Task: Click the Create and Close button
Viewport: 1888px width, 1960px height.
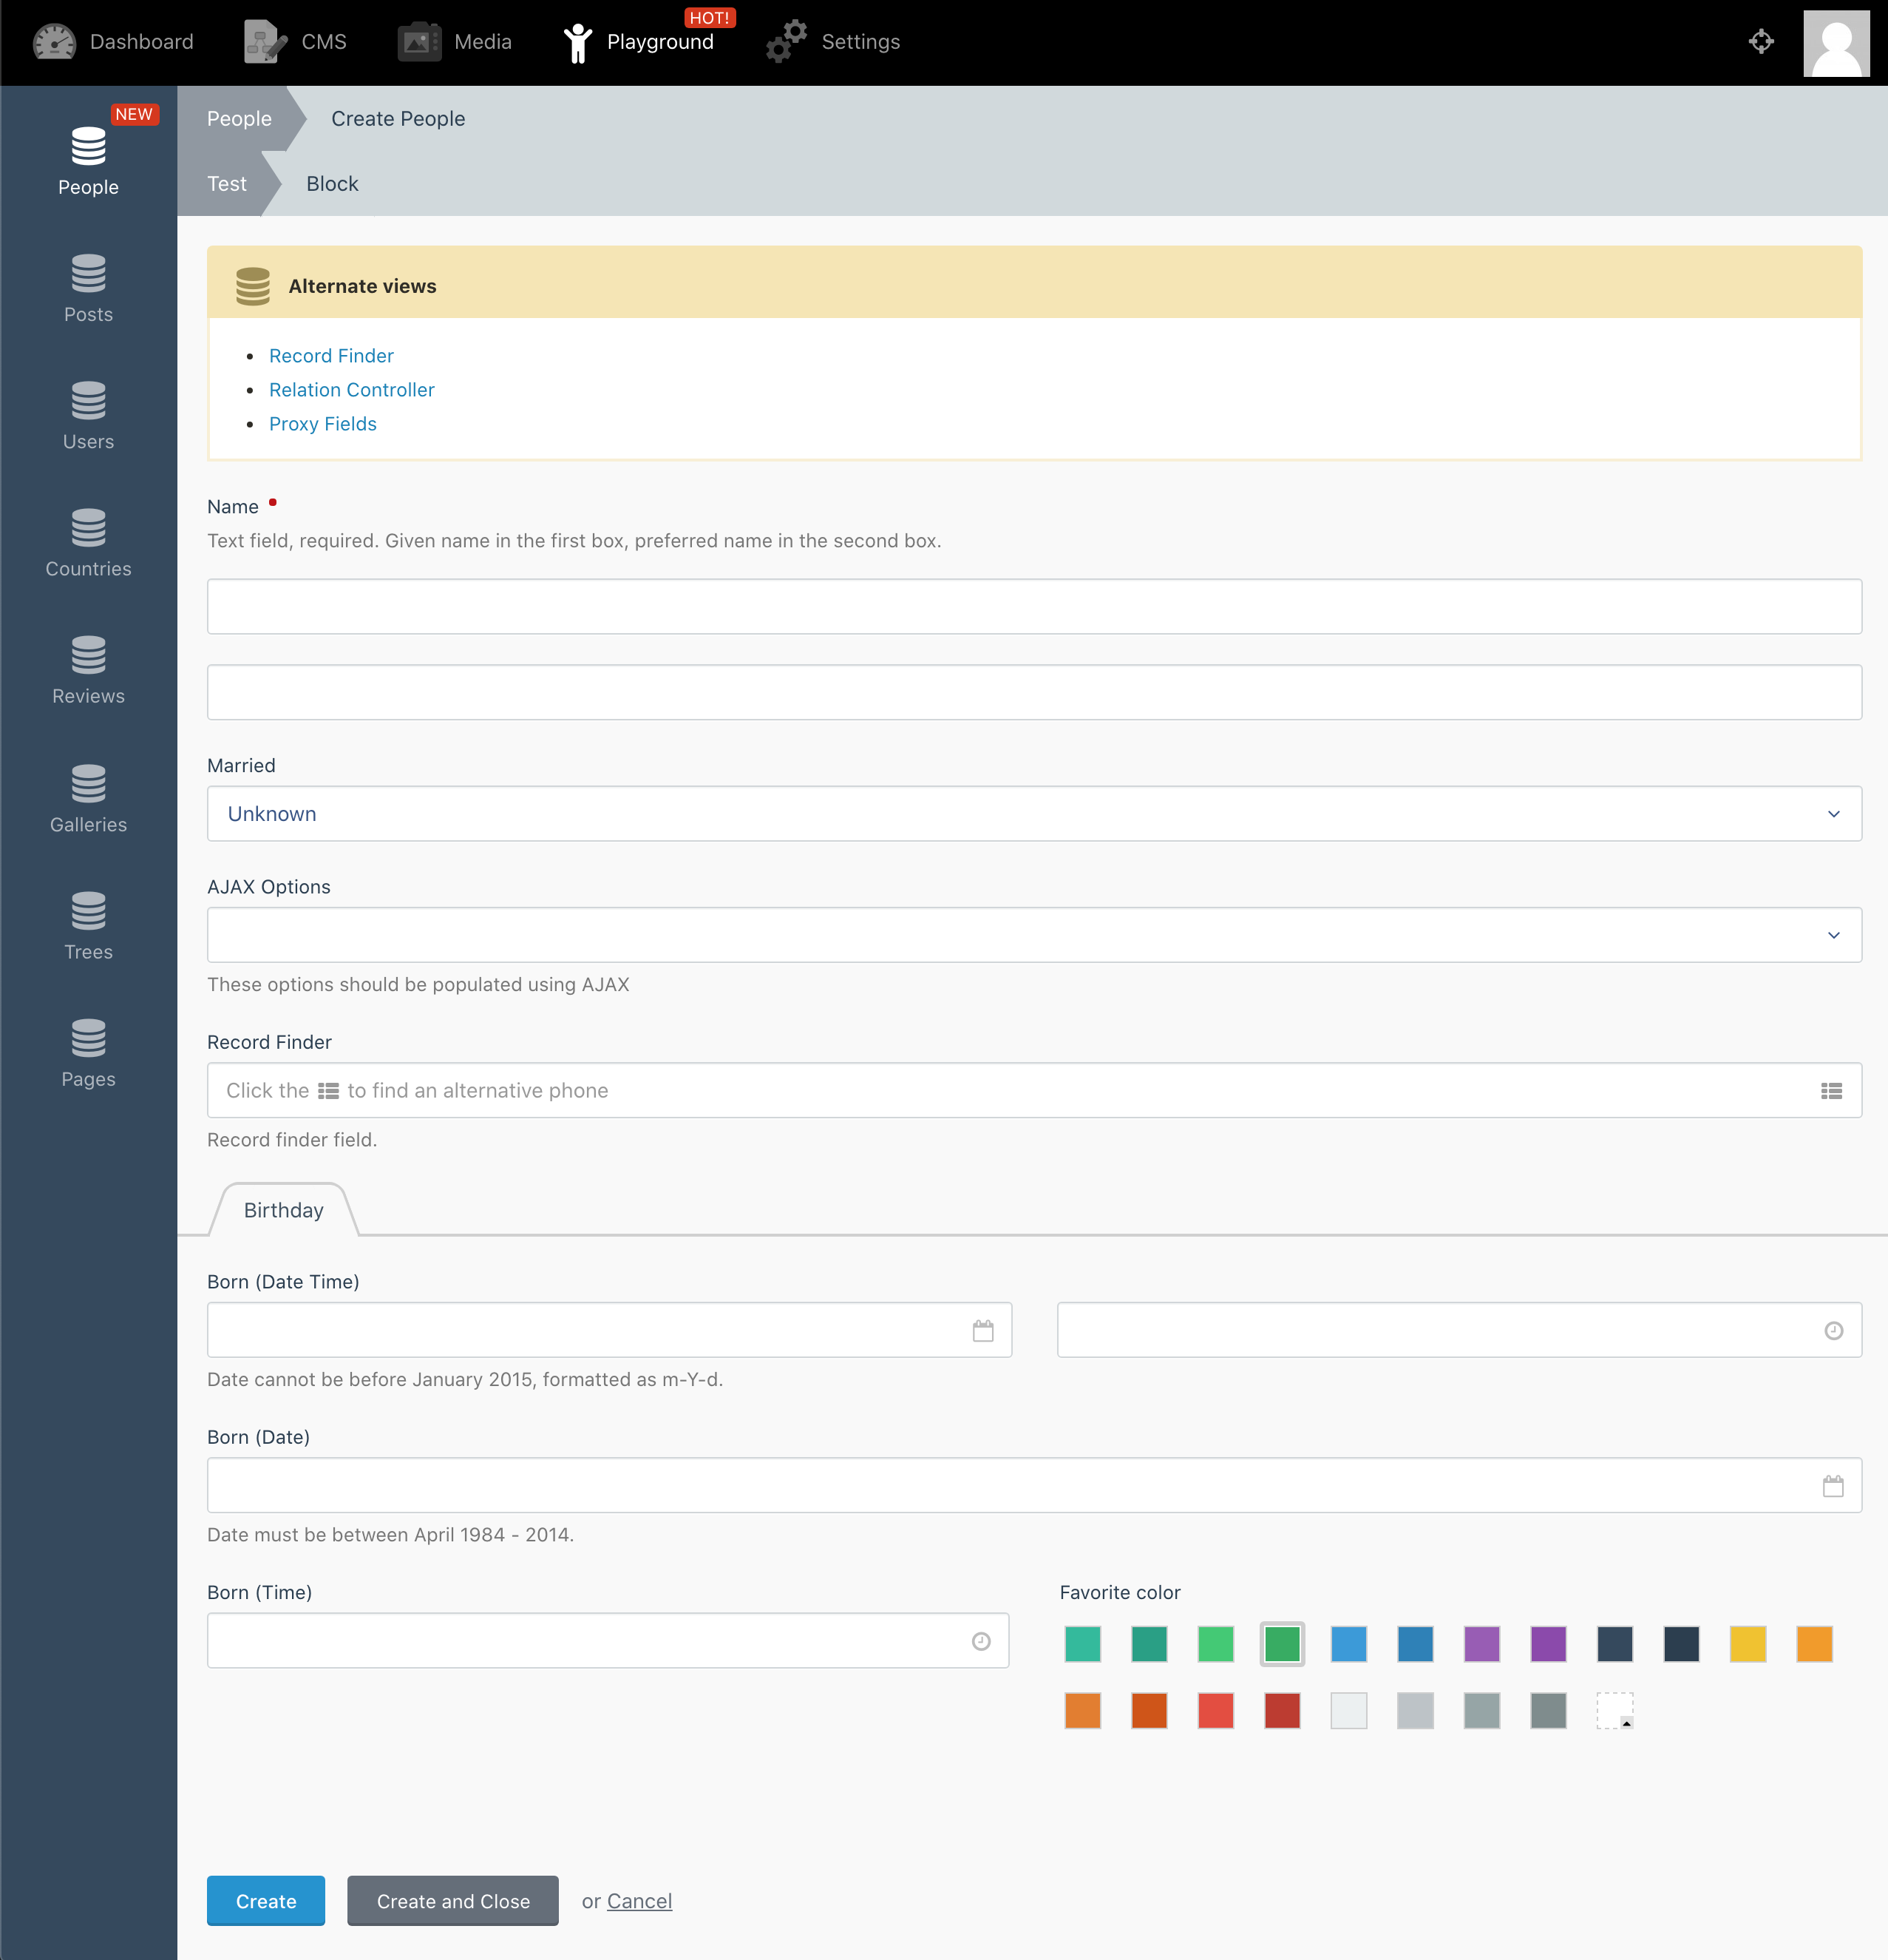Action: 452,1901
